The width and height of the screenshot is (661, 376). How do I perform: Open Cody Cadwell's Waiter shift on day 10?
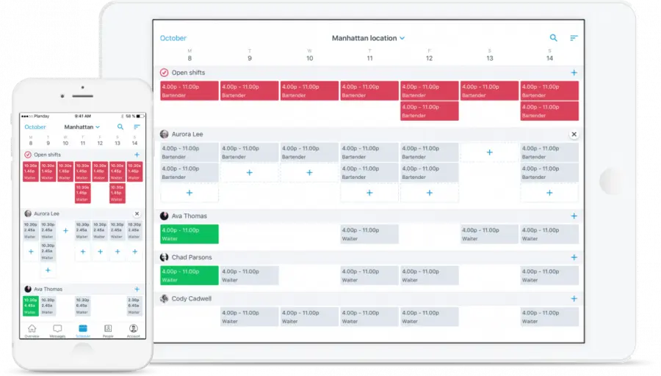click(309, 317)
